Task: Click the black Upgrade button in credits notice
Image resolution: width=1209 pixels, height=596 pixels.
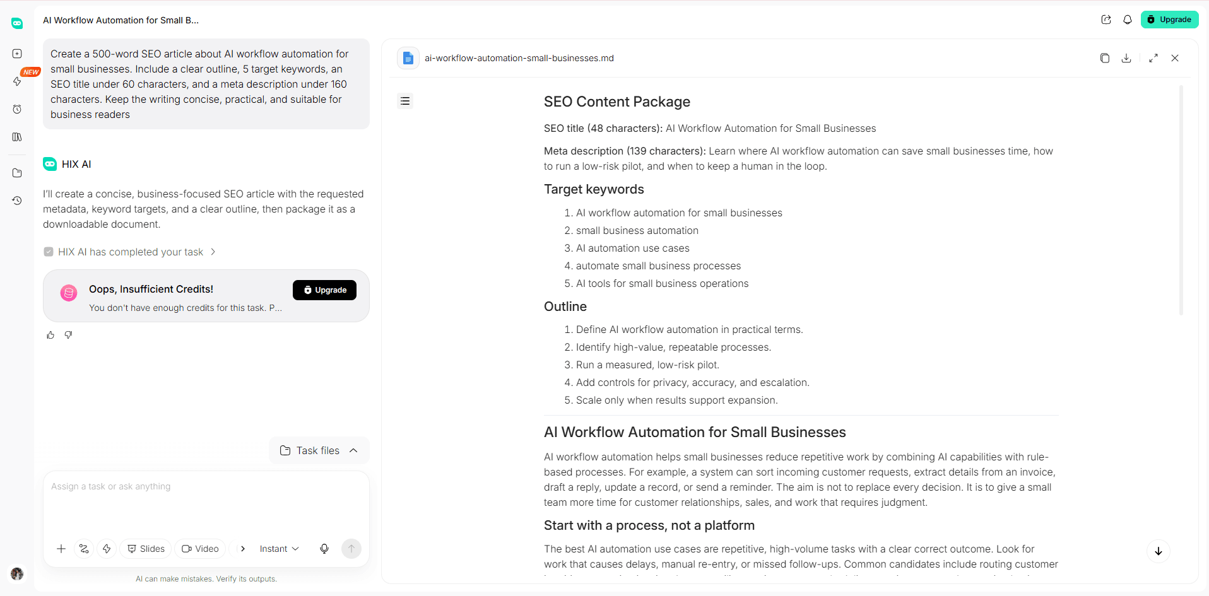Action: pyautogui.click(x=324, y=290)
